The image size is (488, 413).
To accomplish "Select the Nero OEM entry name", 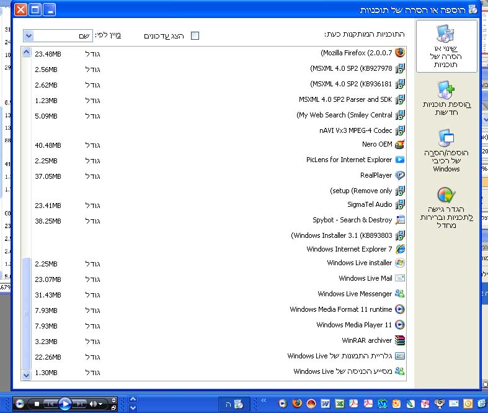I will (x=377, y=144).
